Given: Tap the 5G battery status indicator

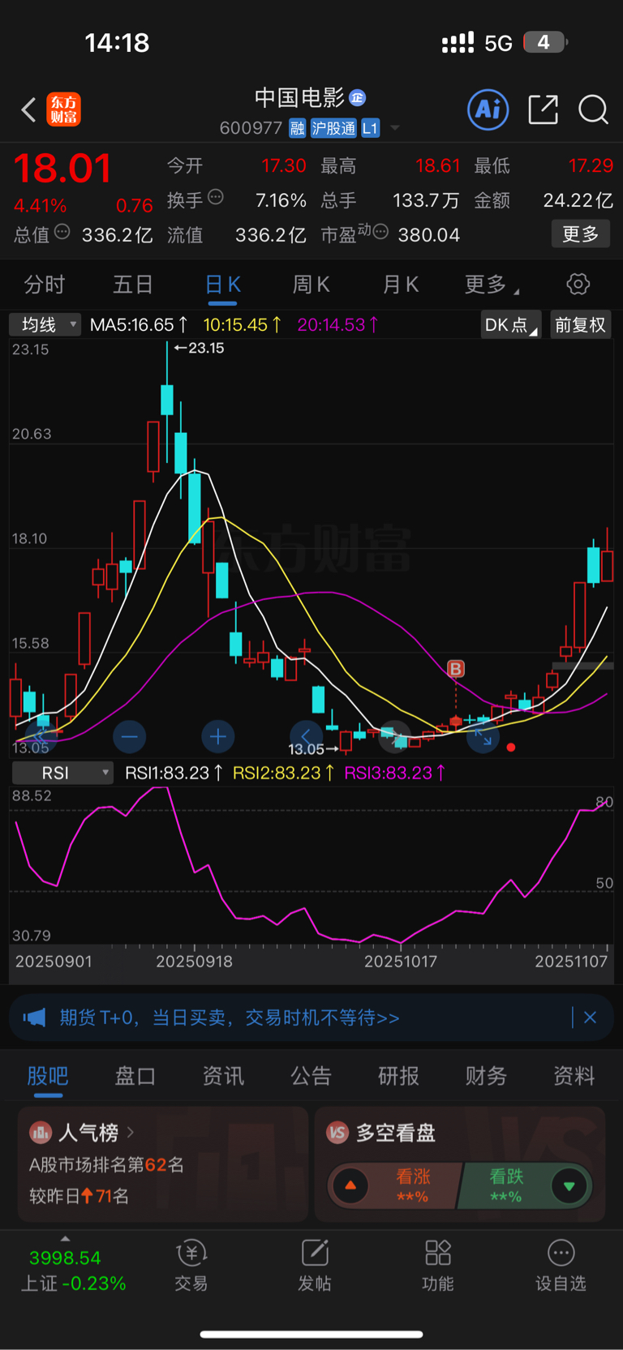Looking at the screenshot, I should [545, 42].
